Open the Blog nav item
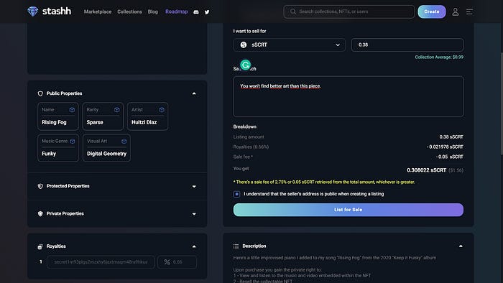 pos(152,11)
